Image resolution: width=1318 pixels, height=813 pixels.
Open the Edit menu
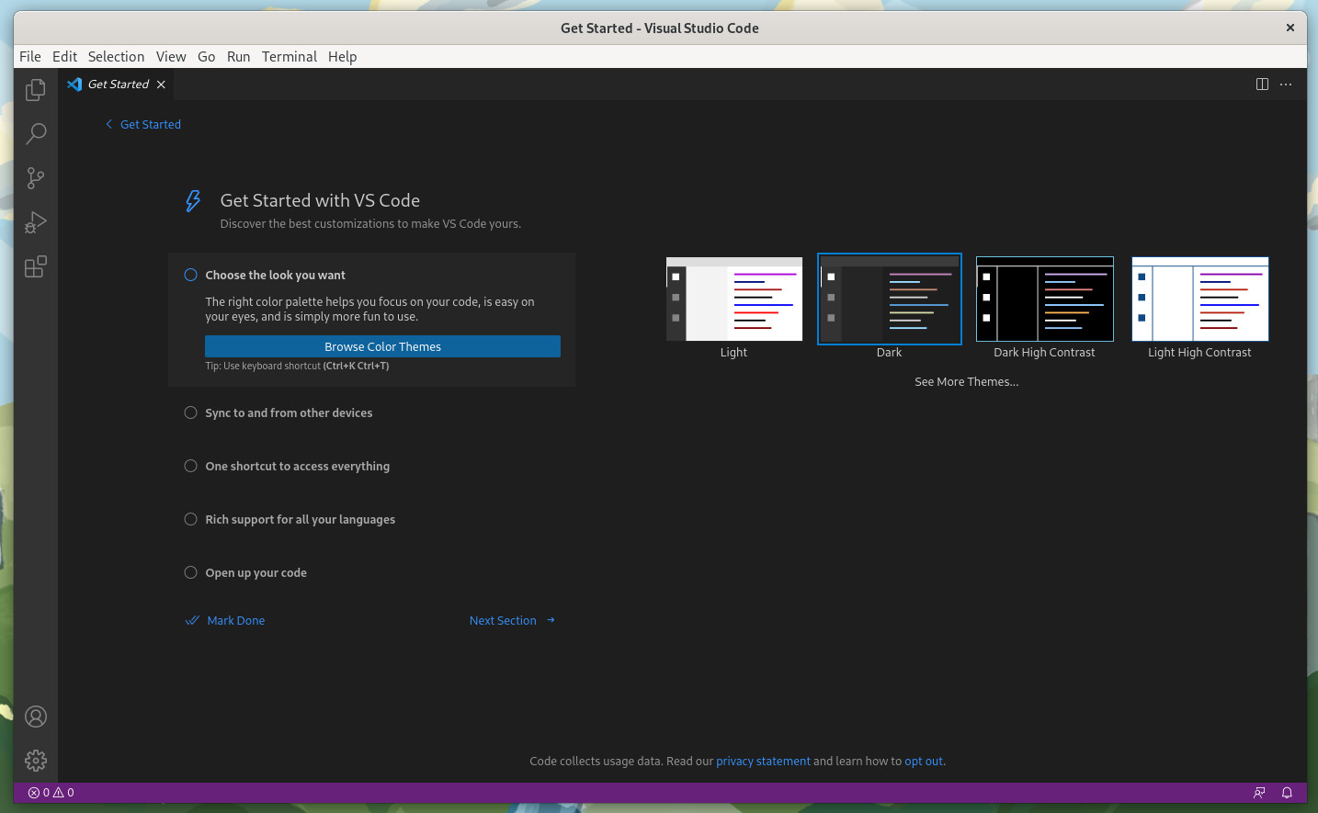[64, 57]
